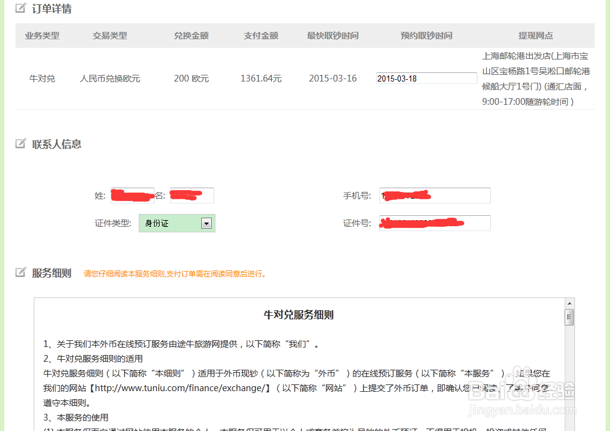Viewport: 610px width, 431px height.
Task: Click the 预约取钞时间 field showing 2015-03-18
Action: 426,78
